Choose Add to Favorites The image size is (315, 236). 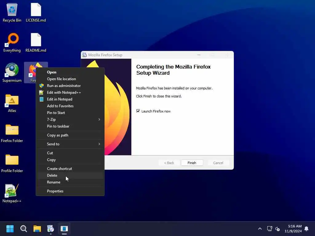tap(70, 106)
